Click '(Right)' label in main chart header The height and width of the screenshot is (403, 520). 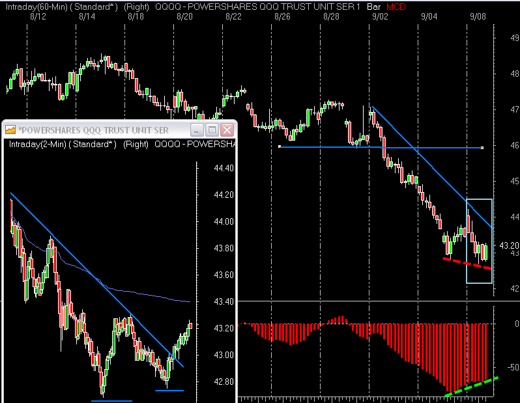[137, 7]
